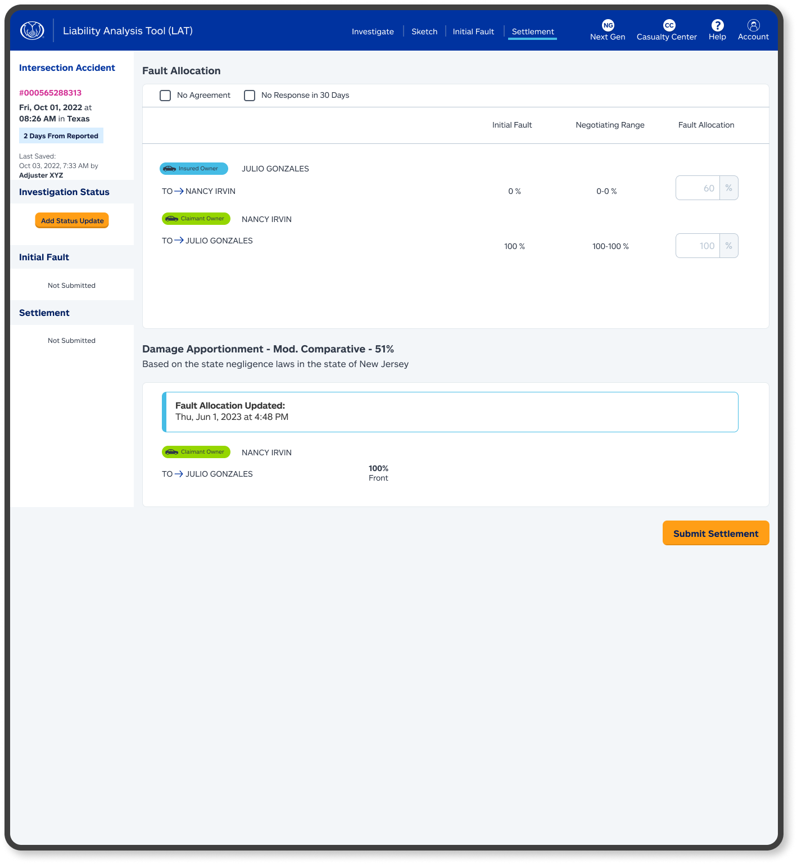
Task: Click the percent symbol beside the 60 field
Action: click(729, 188)
